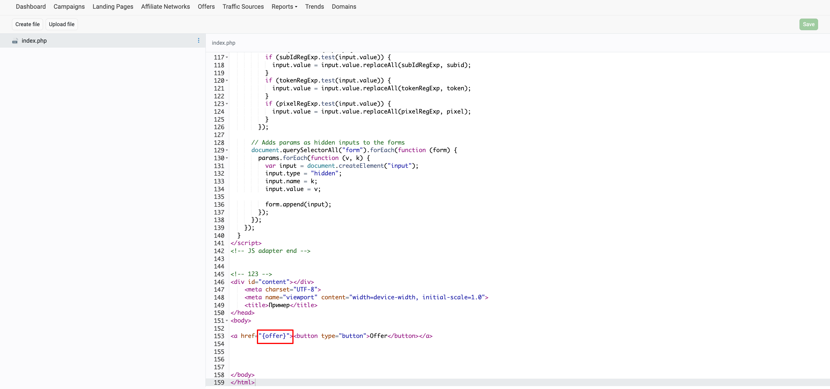Go to Campaigns section

(x=69, y=6)
